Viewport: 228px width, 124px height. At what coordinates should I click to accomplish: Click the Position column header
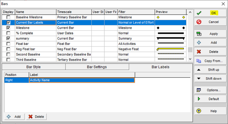pos(17,75)
